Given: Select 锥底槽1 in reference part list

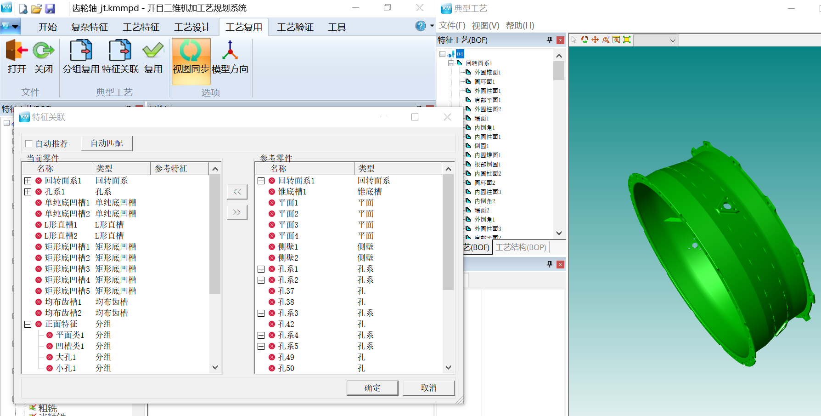Looking at the screenshot, I should [292, 192].
